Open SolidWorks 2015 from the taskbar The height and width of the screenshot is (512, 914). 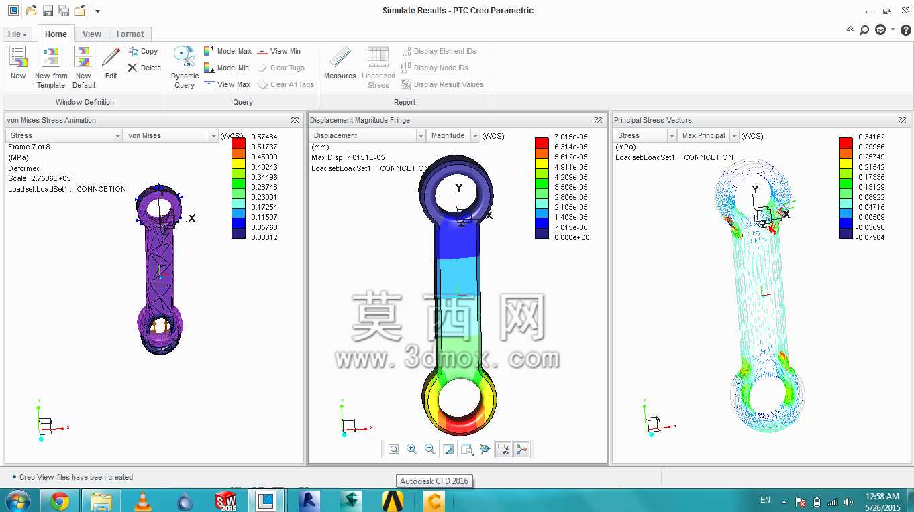pyautogui.click(x=226, y=500)
